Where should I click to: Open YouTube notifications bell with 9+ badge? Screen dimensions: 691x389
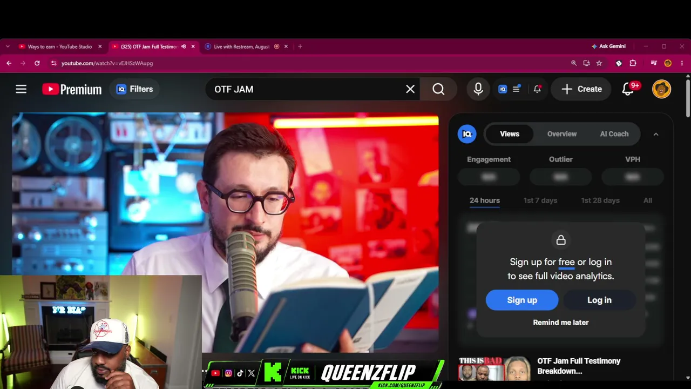[628, 89]
